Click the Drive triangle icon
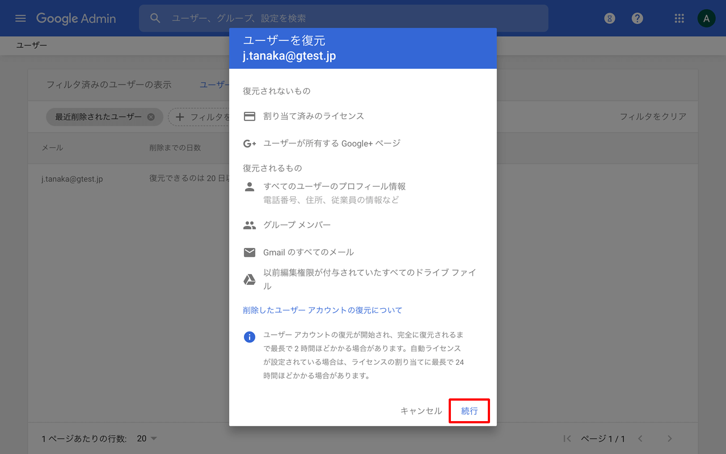Viewport: 726px width, 454px height. pyautogui.click(x=250, y=279)
